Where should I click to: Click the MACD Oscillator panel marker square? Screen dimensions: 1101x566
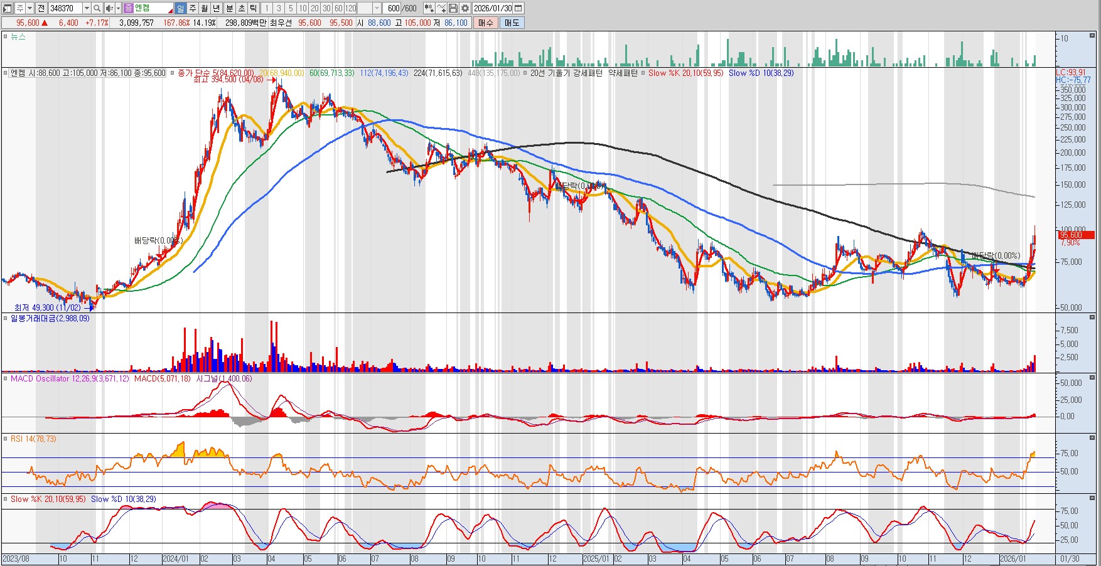click(6, 378)
